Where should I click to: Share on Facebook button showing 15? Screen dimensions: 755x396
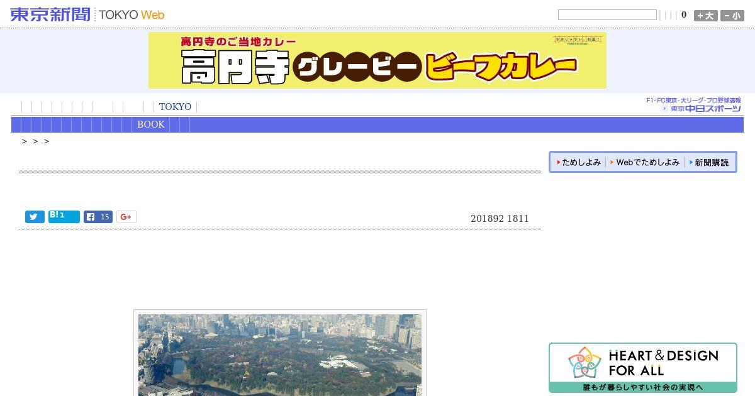tap(98, 217)
